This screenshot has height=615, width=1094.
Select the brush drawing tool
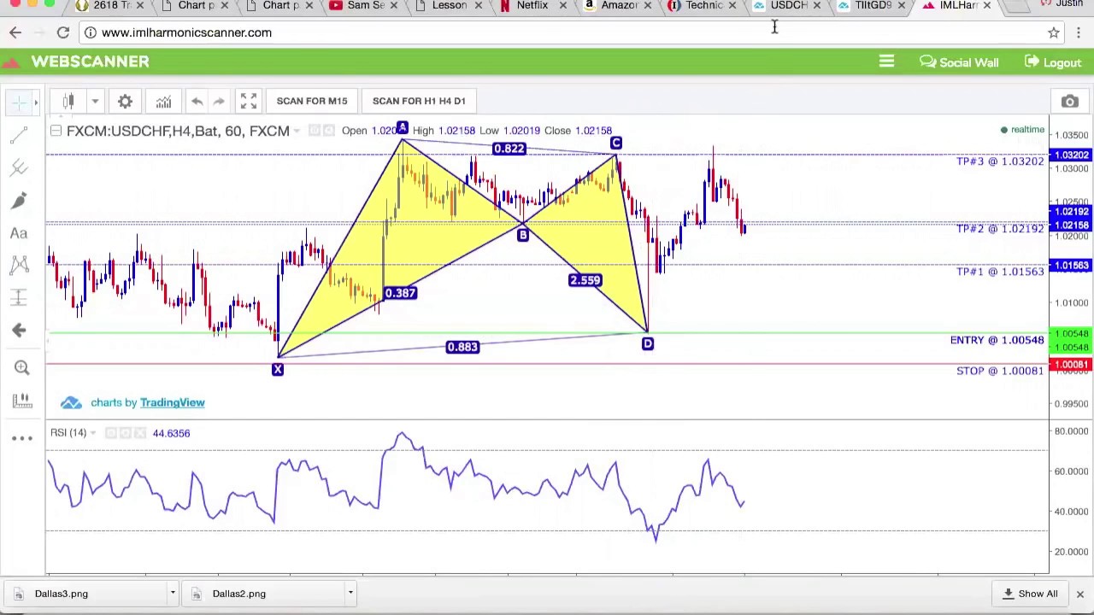coord(19,201)
